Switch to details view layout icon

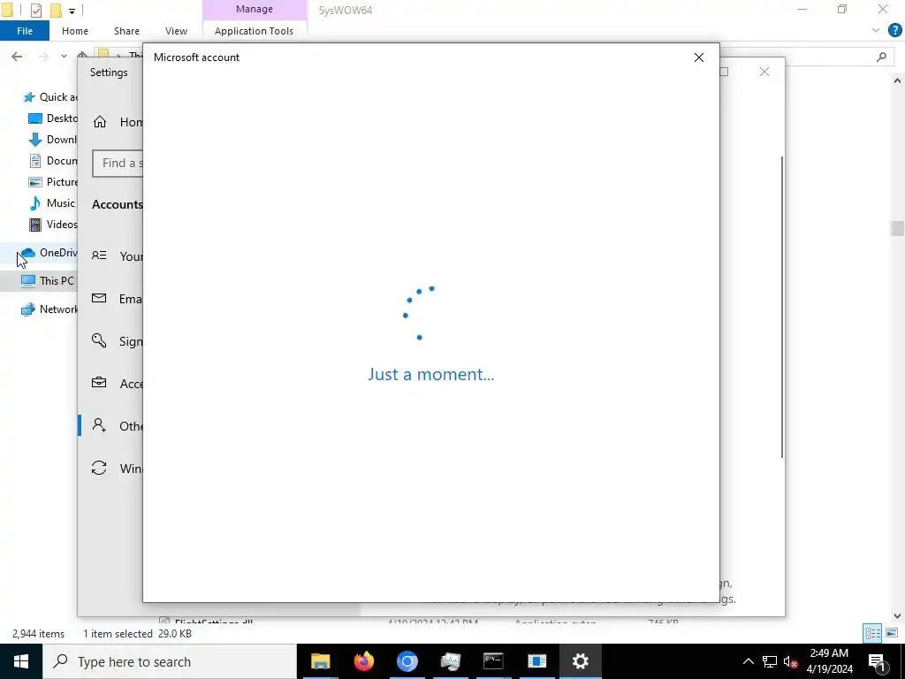pyautogui.click(x=872, y=633)
